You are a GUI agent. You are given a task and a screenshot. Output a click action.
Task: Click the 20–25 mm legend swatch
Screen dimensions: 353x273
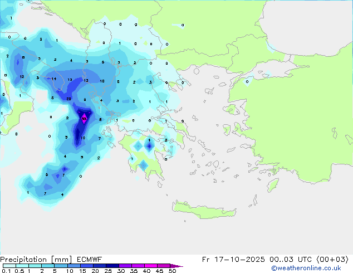tap(99, 266)
